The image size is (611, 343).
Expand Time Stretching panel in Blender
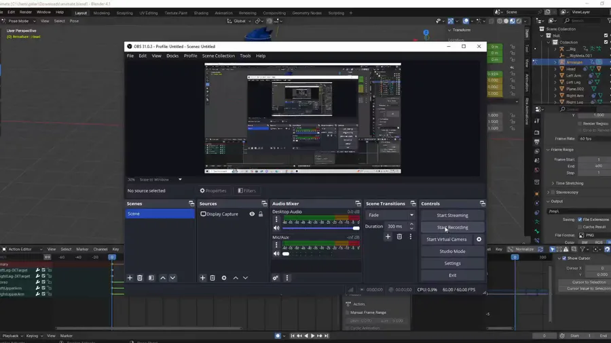[x=553, y=183]
